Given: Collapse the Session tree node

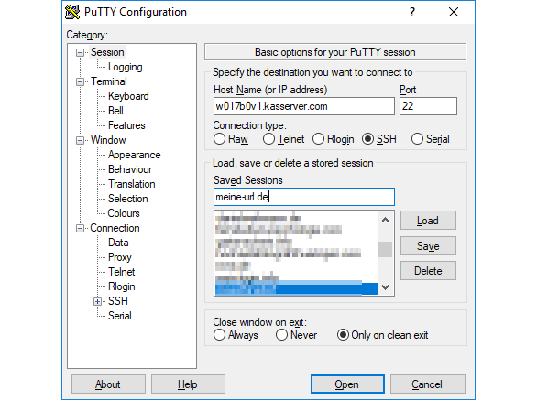Looking at the screenshot, I should (x=80, y=53).
